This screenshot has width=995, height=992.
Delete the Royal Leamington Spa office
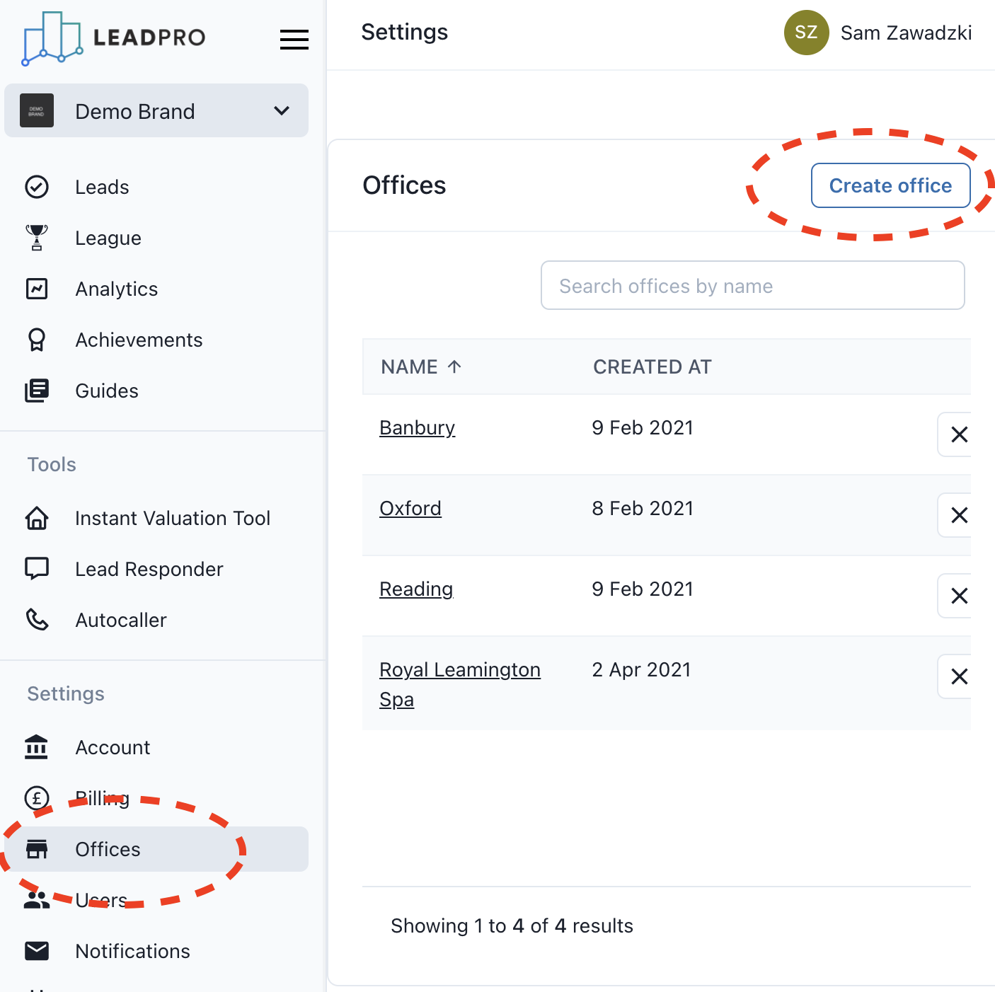959,676
